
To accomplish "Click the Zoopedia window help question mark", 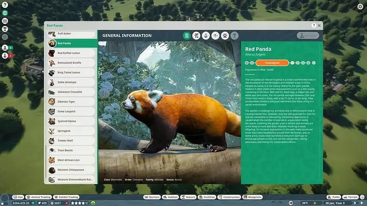I will tap(313, 26).
